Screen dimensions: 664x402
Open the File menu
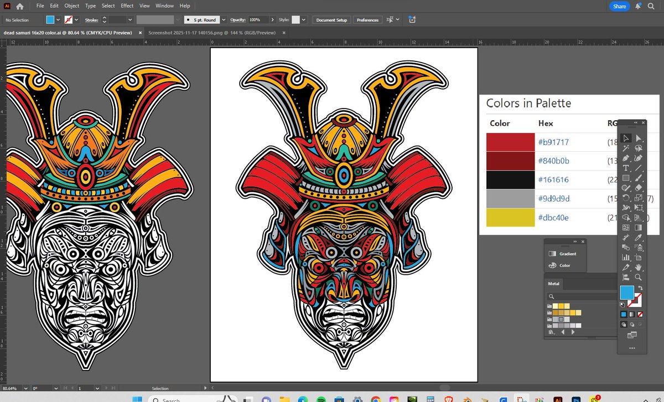tap(39, 6)
